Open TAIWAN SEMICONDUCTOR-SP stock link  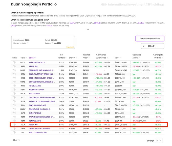click(x=42, y=117)
